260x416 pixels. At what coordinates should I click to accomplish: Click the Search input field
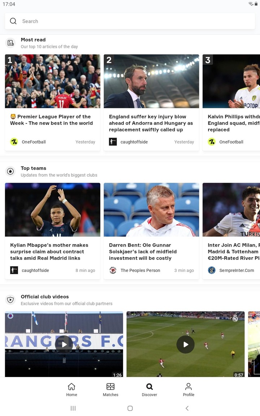point(130,21)
